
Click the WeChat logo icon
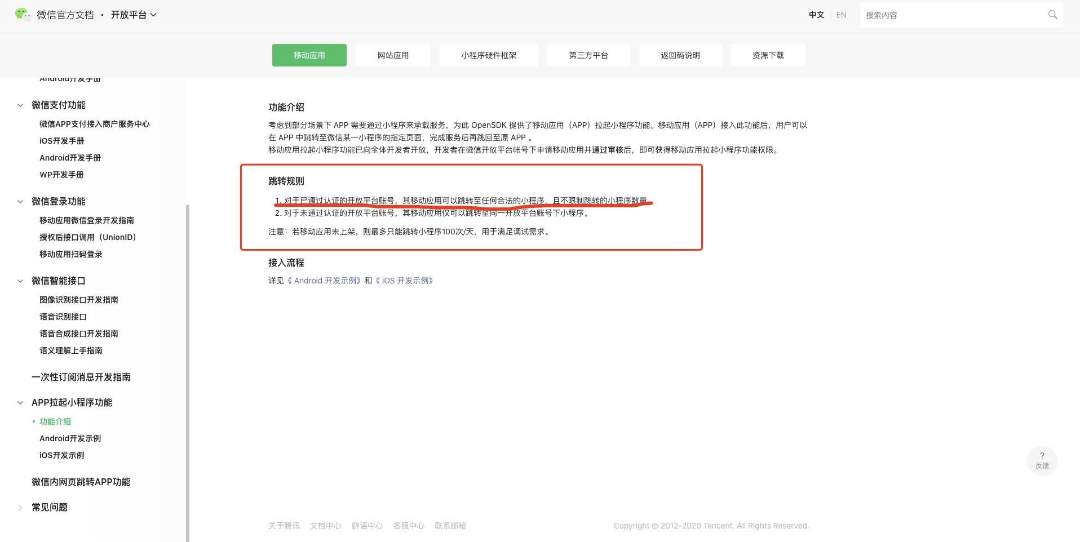pyautogui.click(x=23, y=15)
